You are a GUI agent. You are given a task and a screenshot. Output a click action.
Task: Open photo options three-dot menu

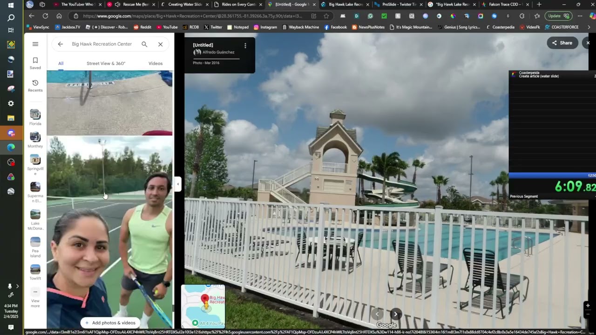coord(245,46)
